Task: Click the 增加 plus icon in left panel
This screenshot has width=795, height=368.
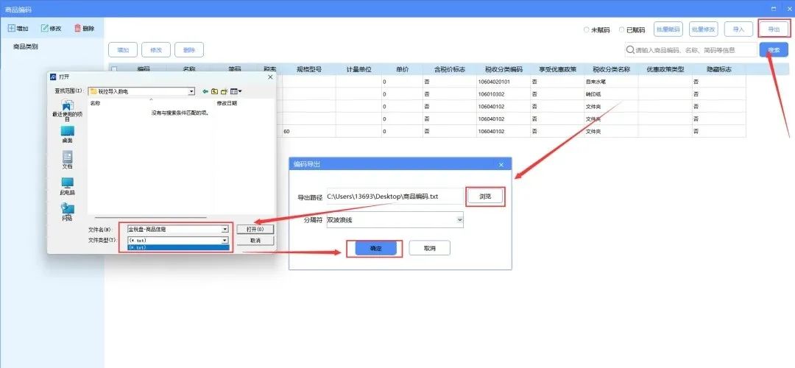Action: 12,28
